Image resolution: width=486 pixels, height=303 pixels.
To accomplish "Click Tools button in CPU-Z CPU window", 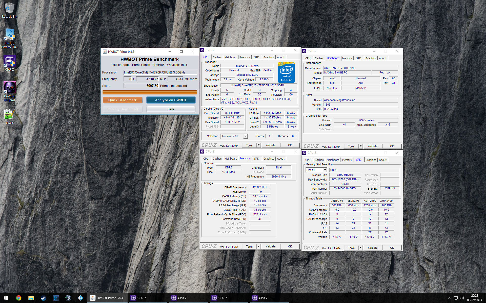I will click(249, 145).
